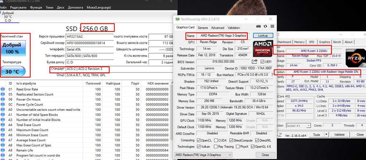Click the blue status orb for Power Cycle Count
366x160 pixels.
3,105
